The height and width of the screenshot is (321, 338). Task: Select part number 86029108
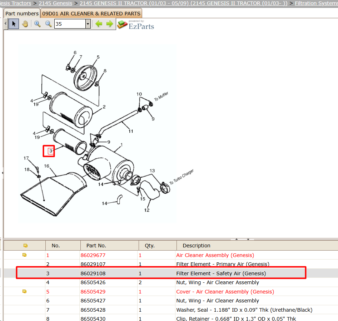(93, 273)
